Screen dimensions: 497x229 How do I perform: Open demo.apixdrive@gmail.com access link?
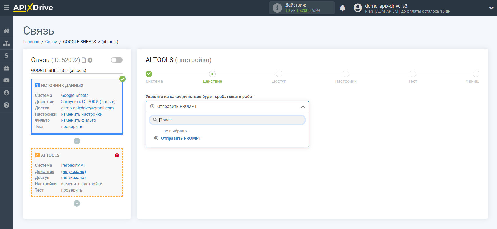coord(87,108)
